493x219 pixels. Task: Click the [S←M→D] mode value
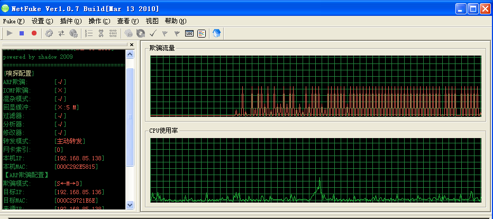click(x=68, y=183)
